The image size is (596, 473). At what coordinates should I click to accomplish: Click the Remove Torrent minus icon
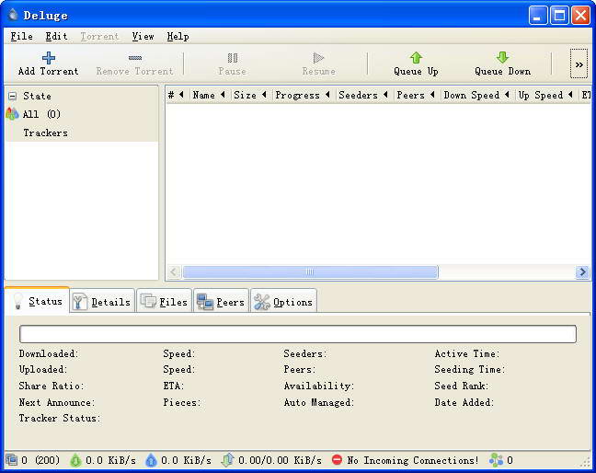tap(135, 58)
